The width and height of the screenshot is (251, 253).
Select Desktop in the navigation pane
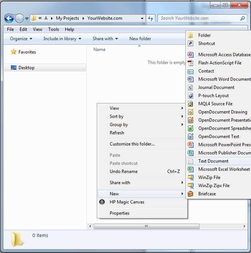pyautogui.click(x=45, y=68)
